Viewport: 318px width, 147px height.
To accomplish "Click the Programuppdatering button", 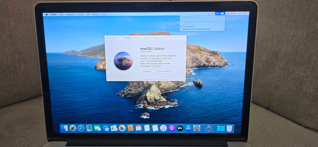I will pos(165,71).
